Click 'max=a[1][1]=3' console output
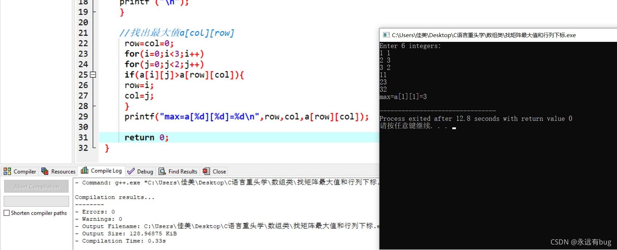Image resolution: width=617 pixels, height=250 pixels. [403, 97]
